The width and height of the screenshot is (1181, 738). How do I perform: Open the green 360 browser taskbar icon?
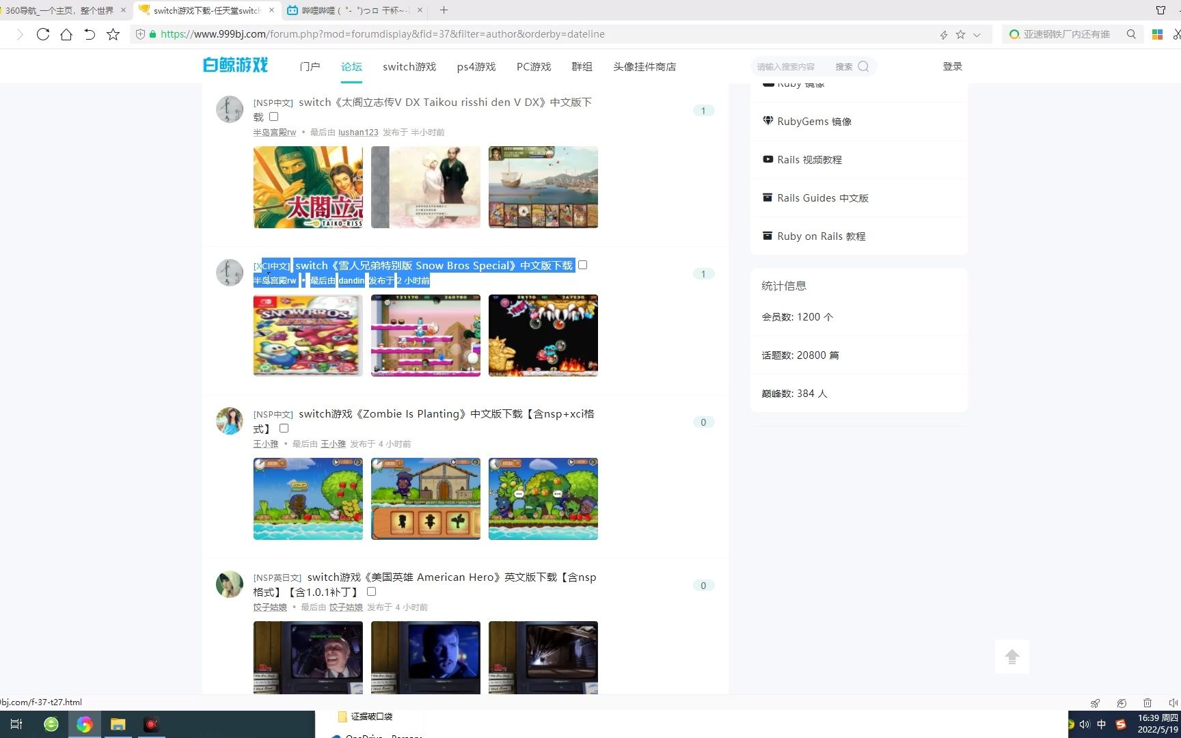pyautogui.click(x=51, y=724)
